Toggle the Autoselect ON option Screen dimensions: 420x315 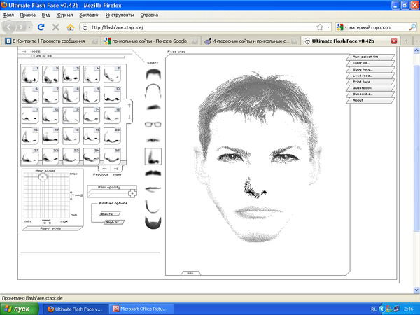367,57
